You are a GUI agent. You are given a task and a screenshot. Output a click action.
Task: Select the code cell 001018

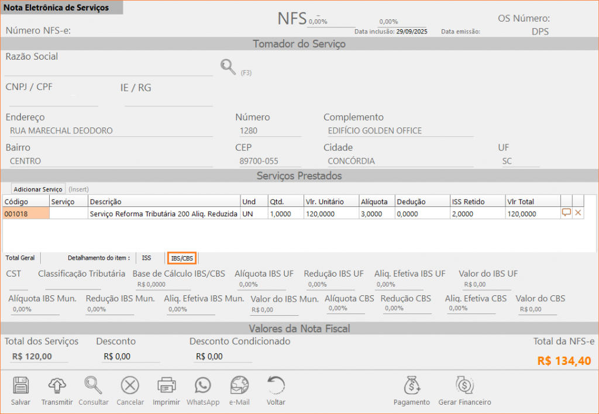click(x=26, y=213)
